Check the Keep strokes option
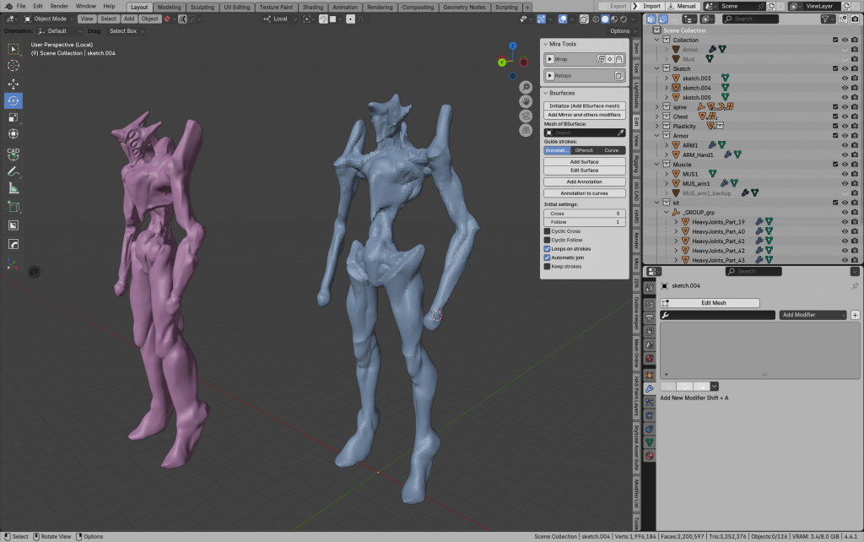The image size is (864, 542). (x=547, y=267)
